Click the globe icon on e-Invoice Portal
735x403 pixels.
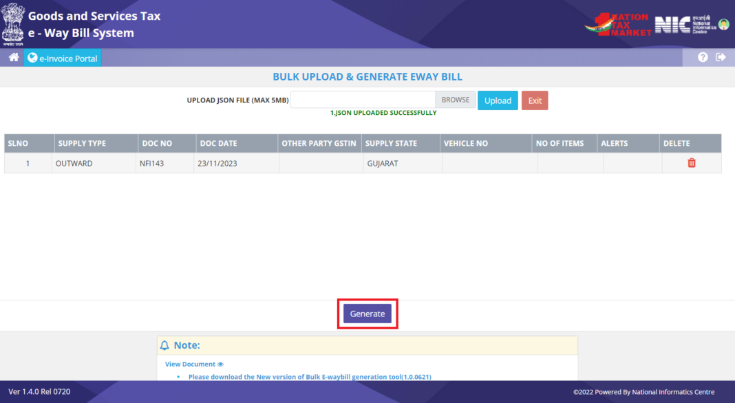pyautogui.click(x=32, y=57)
